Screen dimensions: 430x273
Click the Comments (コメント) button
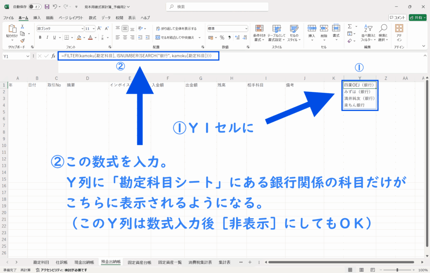397,18
